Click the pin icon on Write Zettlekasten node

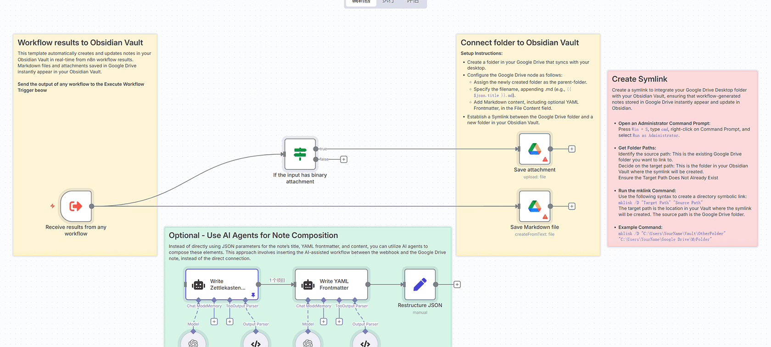(253, 295)
